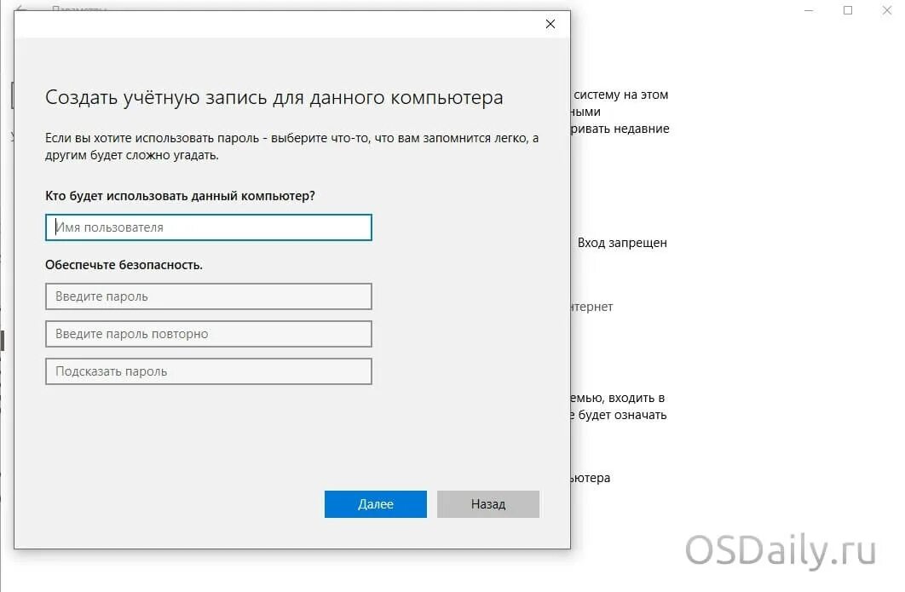Focus the 'Имя пользователя' username field
This screenshot has width=905, height=592.
pyautogui.click(x=209, y=227)
